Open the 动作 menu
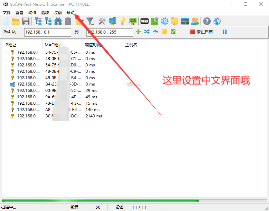Screen dimensions: 269x211 tap(32, 13)
